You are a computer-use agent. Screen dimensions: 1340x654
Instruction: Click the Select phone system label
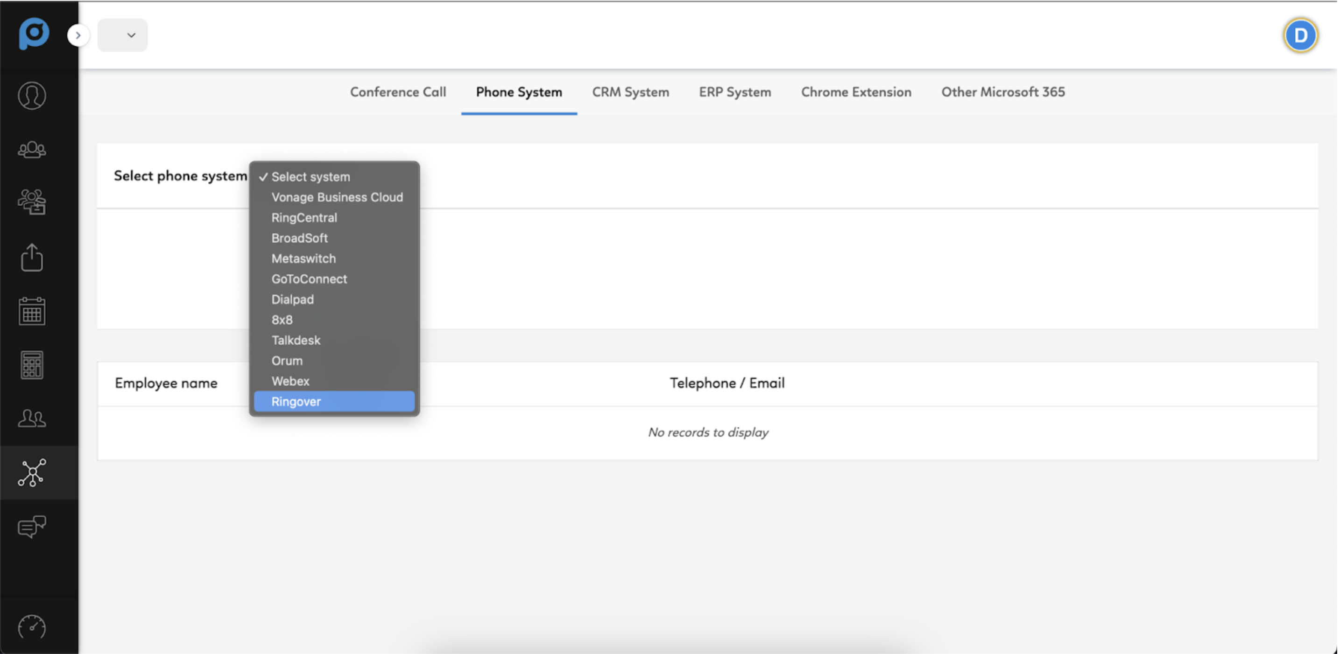point(181,176)
